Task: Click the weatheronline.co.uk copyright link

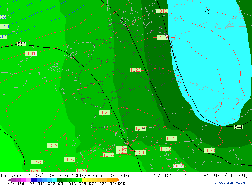Action: pos(231,183)
